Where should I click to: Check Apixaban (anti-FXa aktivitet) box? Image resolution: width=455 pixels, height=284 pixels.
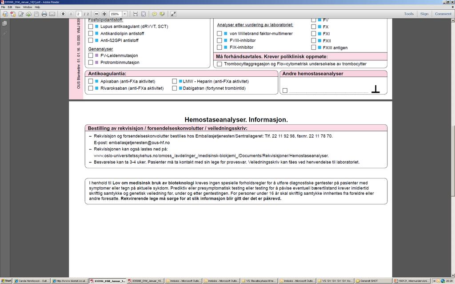point(91,82)
